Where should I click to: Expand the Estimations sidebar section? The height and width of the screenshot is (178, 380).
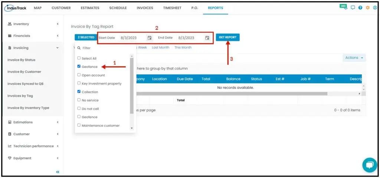click(58, 122)
